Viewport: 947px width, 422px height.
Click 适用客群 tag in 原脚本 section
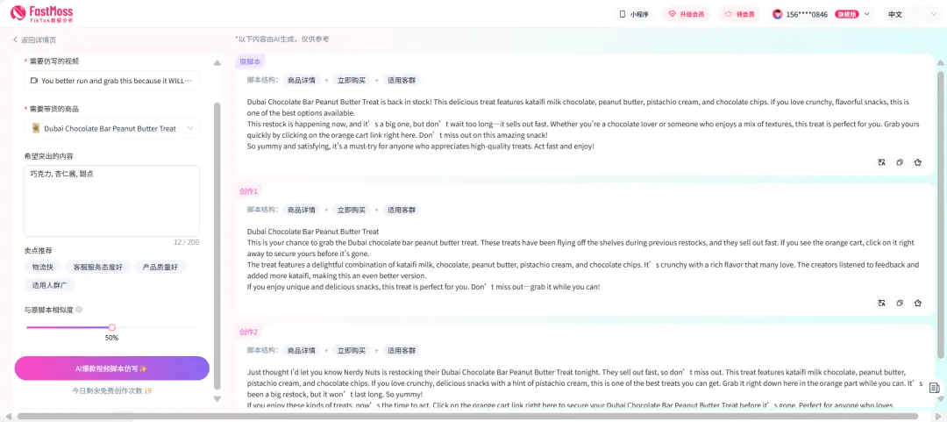click(402, 80)
